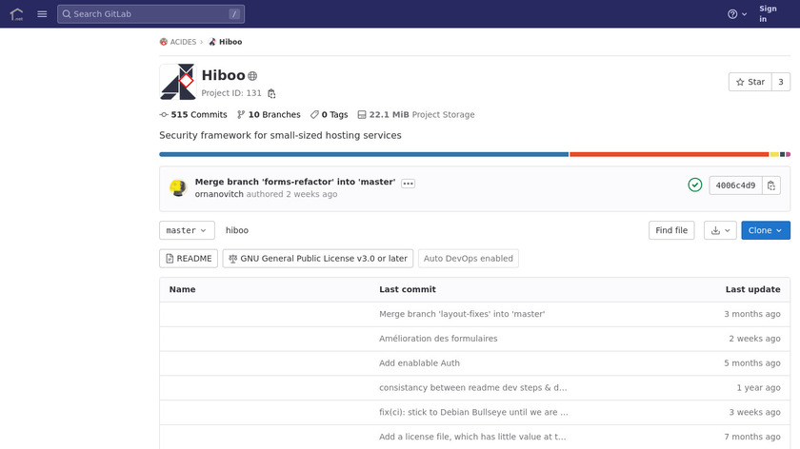This screenshot has height=449, width=800.
Task: Open the README file link
Action: 189,259
